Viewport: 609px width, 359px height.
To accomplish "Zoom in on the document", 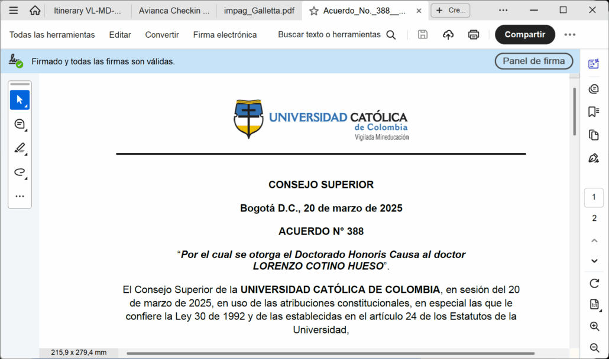I will (x=594, y=327).
